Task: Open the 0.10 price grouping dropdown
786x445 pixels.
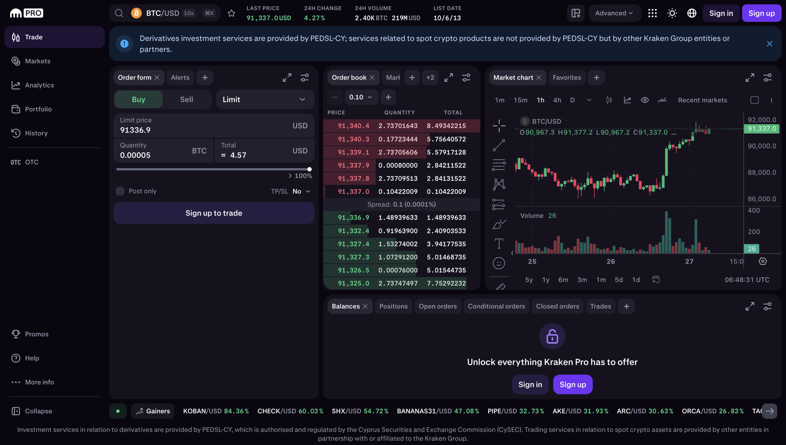Action: pyautogui.click(x=361, y=97)
